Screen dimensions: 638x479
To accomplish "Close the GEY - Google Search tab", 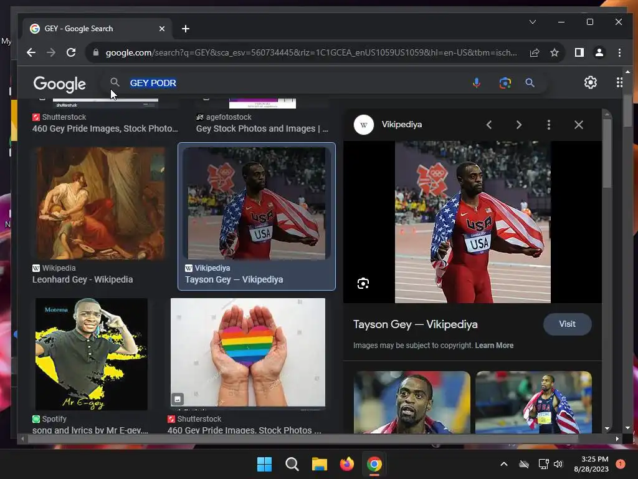I will (x=162, y=29).
